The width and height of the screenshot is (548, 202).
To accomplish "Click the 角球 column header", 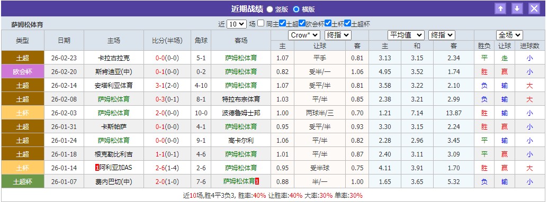I will coord(201,41).
